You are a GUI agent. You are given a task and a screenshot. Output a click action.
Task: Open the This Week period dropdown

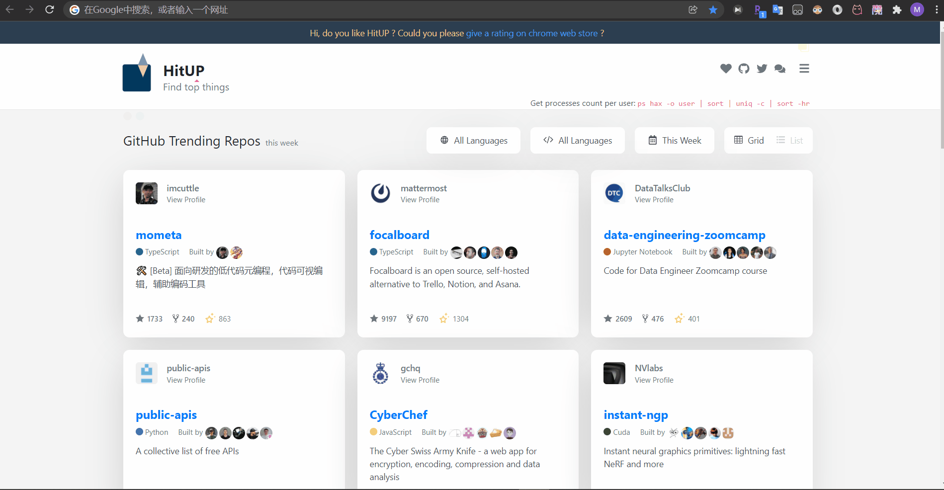675,140
